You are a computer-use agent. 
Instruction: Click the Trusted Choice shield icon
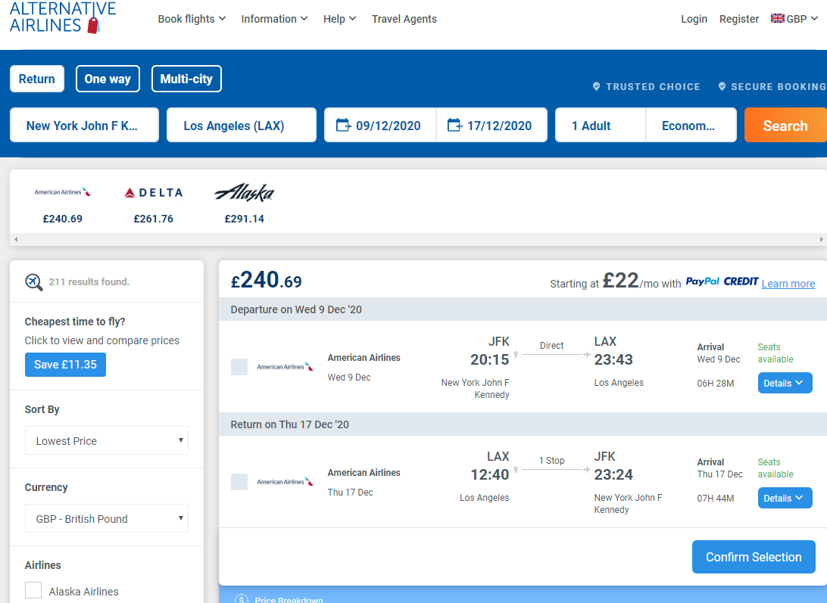point(596,86)
